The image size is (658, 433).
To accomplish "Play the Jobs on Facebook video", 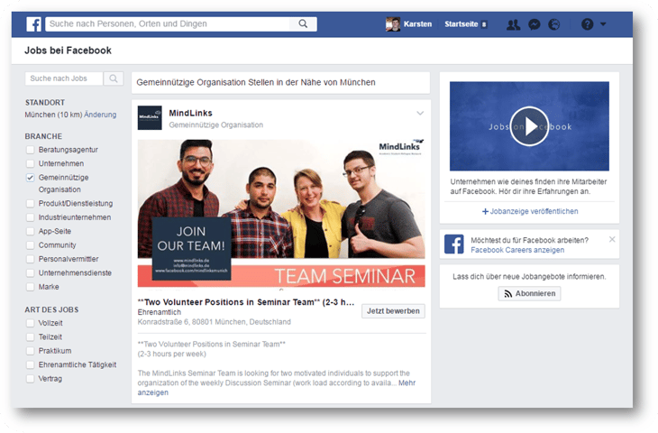I will (529, 126).
